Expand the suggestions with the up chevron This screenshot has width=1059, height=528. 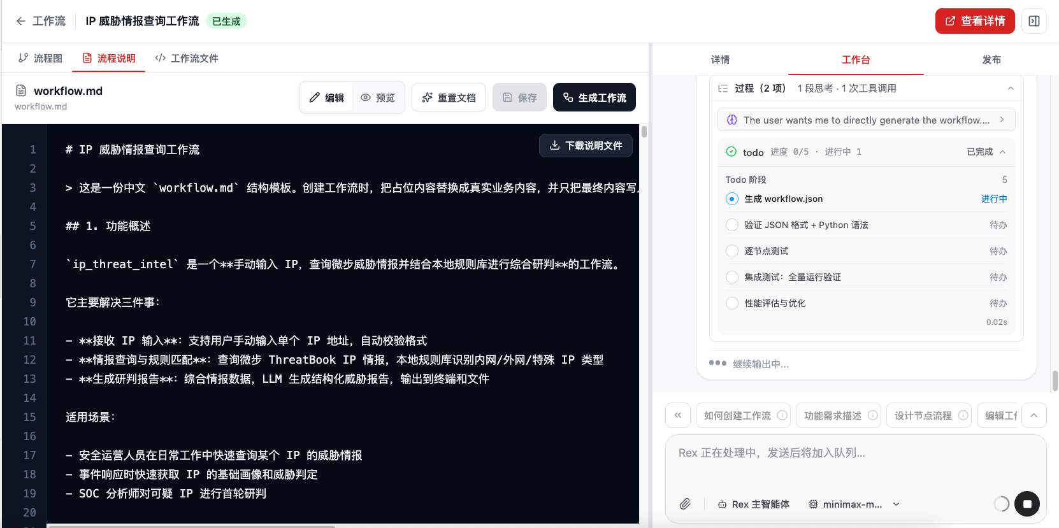[x=1034, y=415]
